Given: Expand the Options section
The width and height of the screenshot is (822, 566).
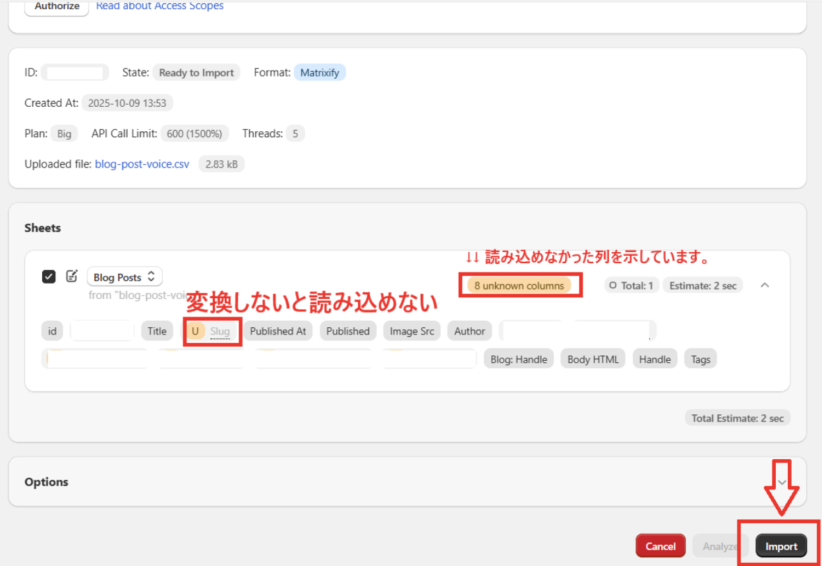Looking at the screenshot, I should (782, 482).
